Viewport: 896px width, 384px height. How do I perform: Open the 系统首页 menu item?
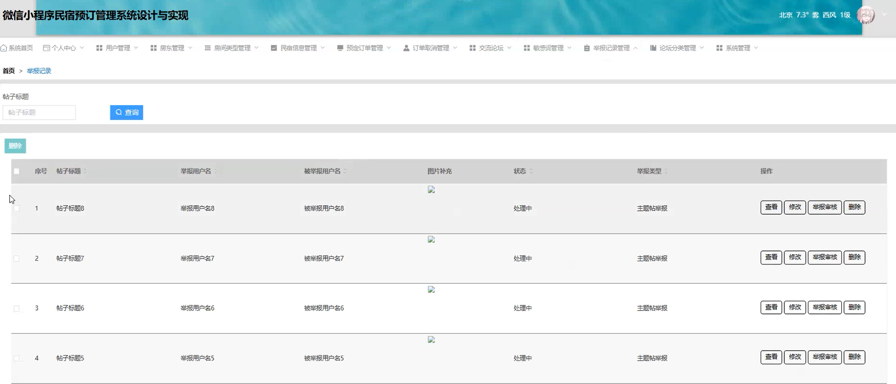[x=17, y=48]
